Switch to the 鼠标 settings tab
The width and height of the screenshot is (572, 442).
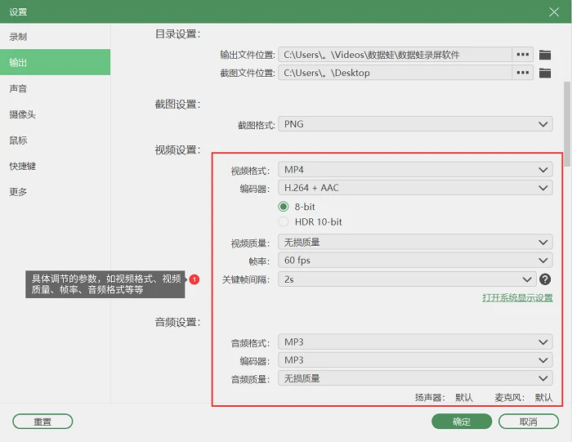(x=55, y=140)
